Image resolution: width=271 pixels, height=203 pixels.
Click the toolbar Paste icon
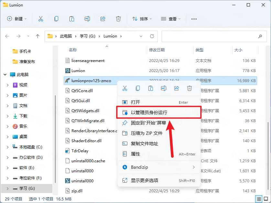click(x=72, y=19)
